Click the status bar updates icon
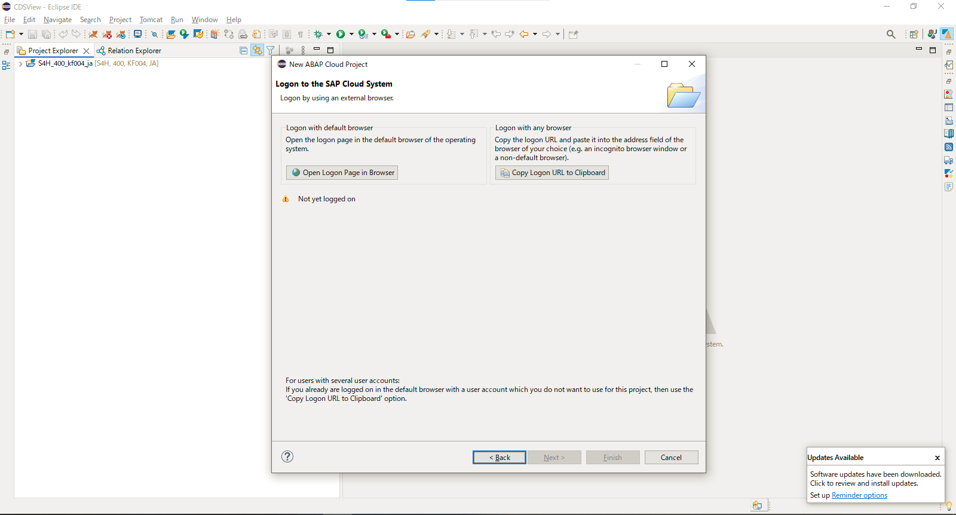 pyautogui.click(x=757, y=505)
